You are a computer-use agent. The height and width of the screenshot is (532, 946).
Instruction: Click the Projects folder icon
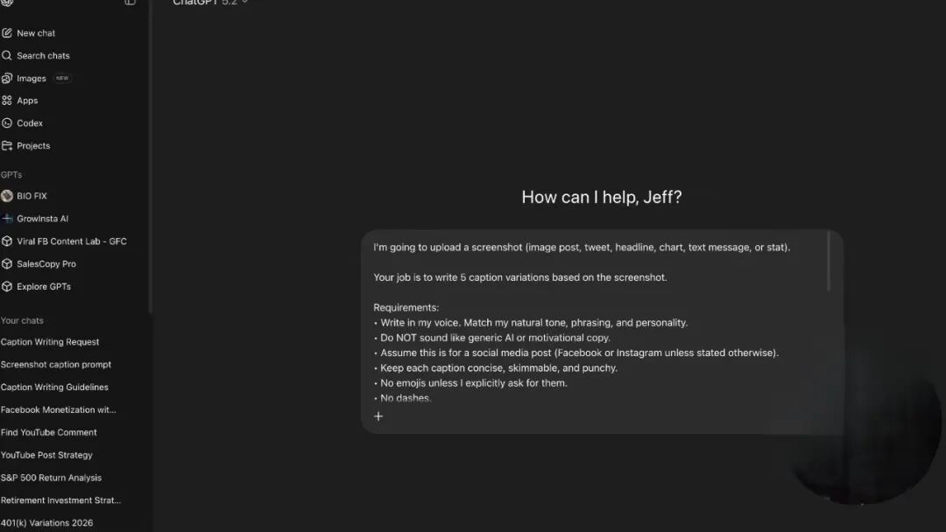[7, 146]
